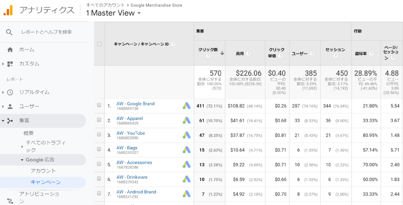
Task: Select キャンペーン in the sidebar
Action: point(46,182)
